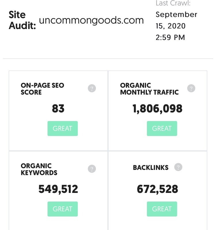The height and width of the screenshot is (230, 216).
Task: Click the 549,512 organic keywords count
Action: coord(58,189)
